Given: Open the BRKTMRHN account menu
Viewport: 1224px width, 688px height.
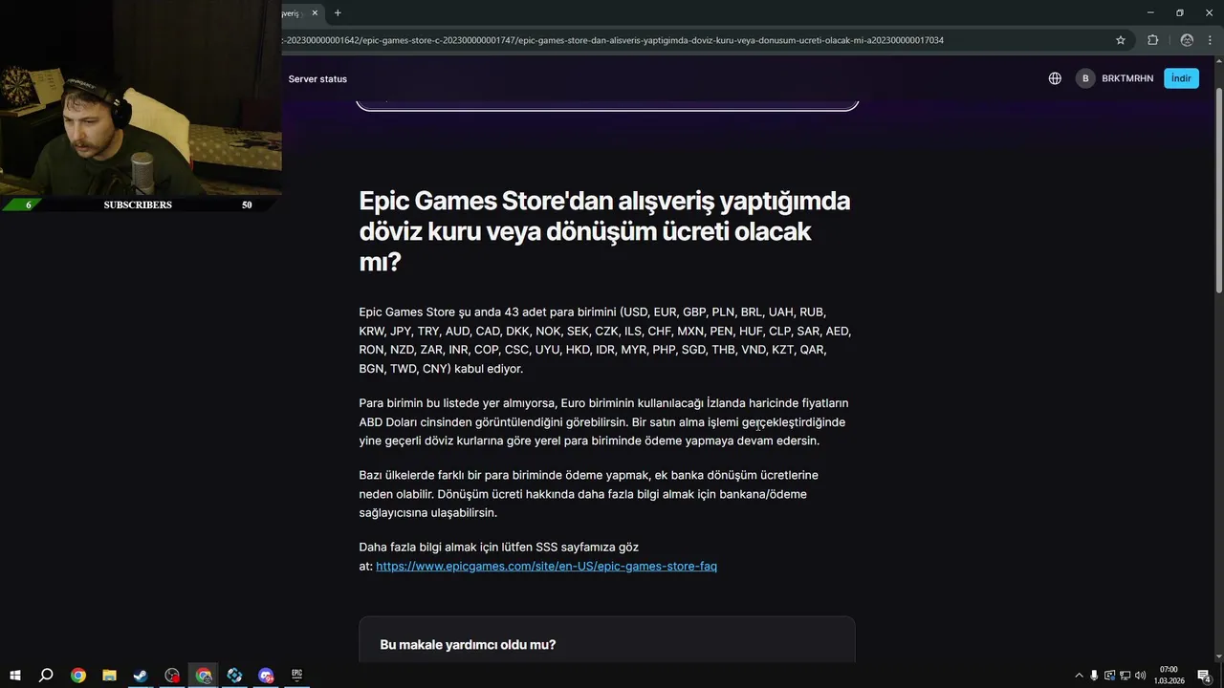Looking at the screenshot, I should [1115, 78].
